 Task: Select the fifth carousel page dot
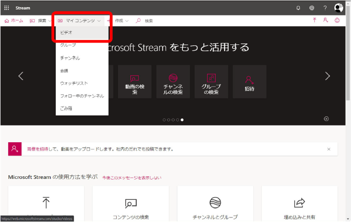[182, 120]
